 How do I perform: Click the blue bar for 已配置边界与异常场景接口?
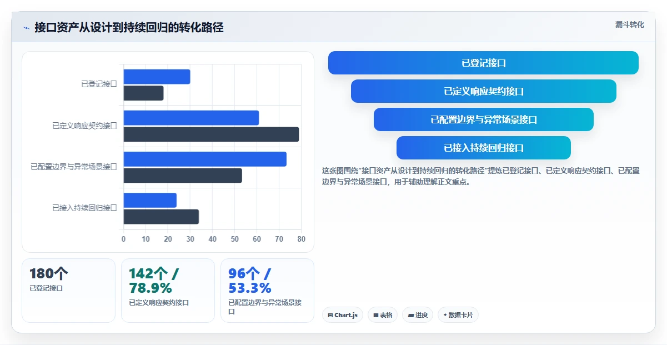(x=205, y=159)
